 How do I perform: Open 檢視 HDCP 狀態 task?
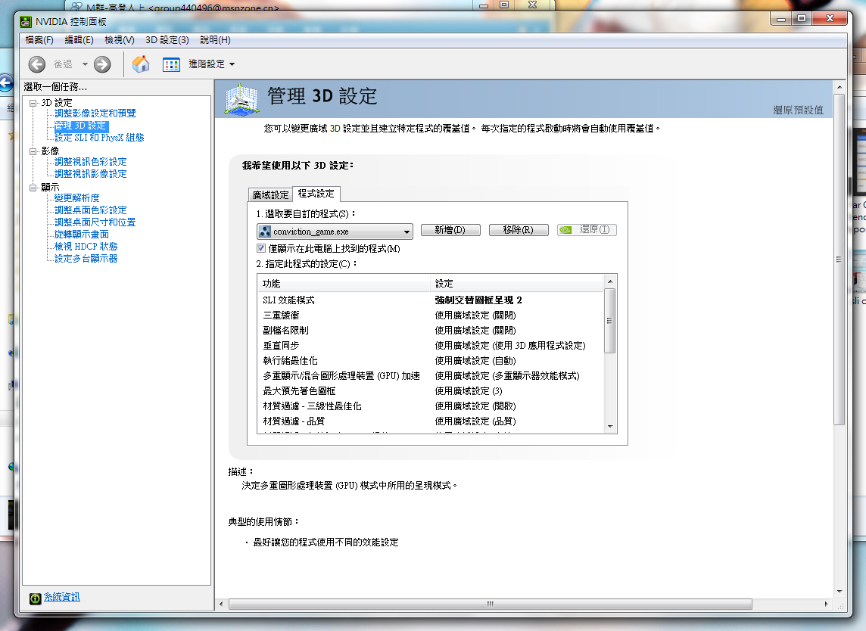click(x=86, y=246)
